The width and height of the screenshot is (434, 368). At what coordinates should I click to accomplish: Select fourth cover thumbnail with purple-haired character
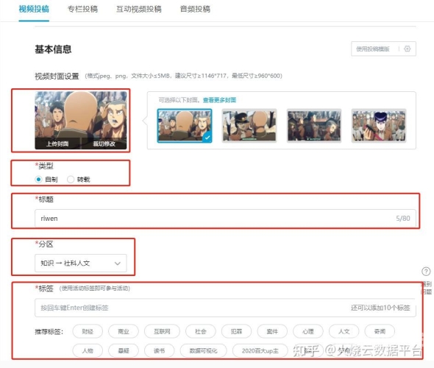coord(379,126)
